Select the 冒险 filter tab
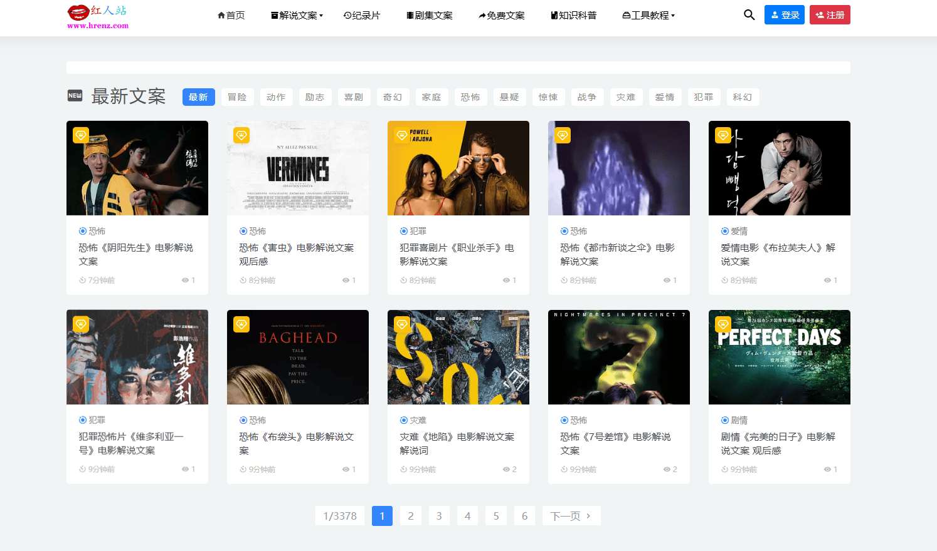 (237, 97)
